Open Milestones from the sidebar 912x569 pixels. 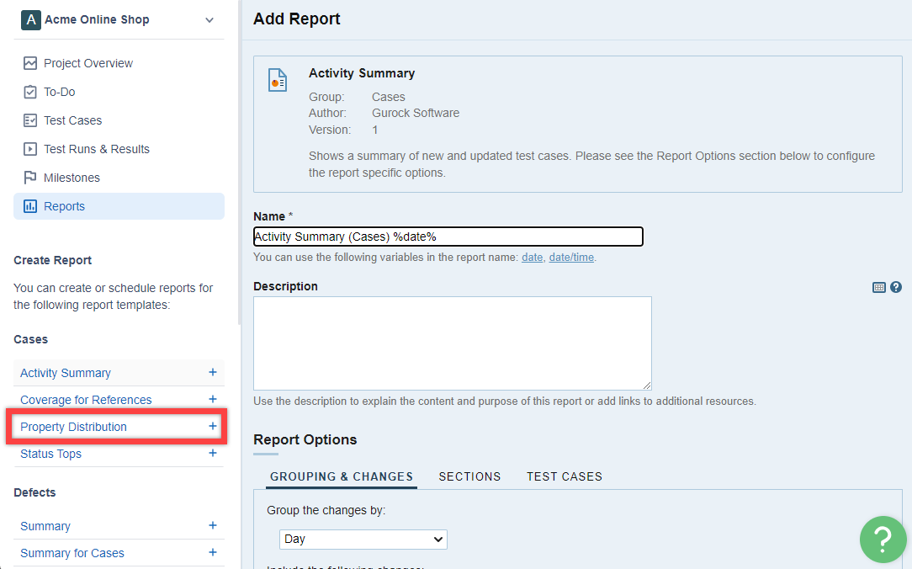72,178
